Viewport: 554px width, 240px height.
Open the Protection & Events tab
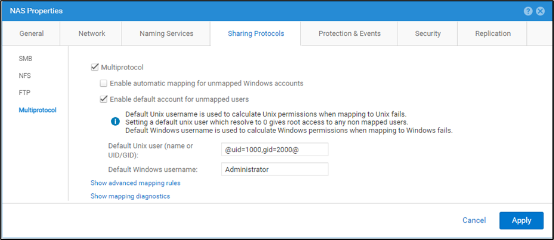pyautogui.click(x=349, y=33)
